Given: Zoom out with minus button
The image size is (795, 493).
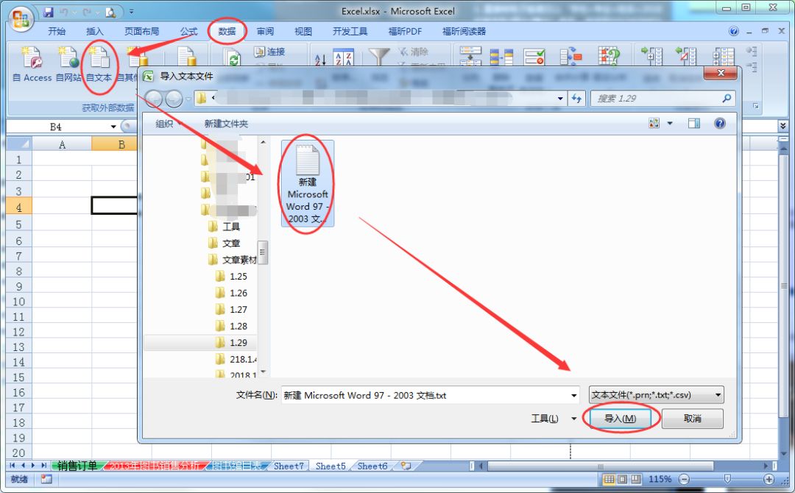Looking at the screenshot, I should (684, 479).
